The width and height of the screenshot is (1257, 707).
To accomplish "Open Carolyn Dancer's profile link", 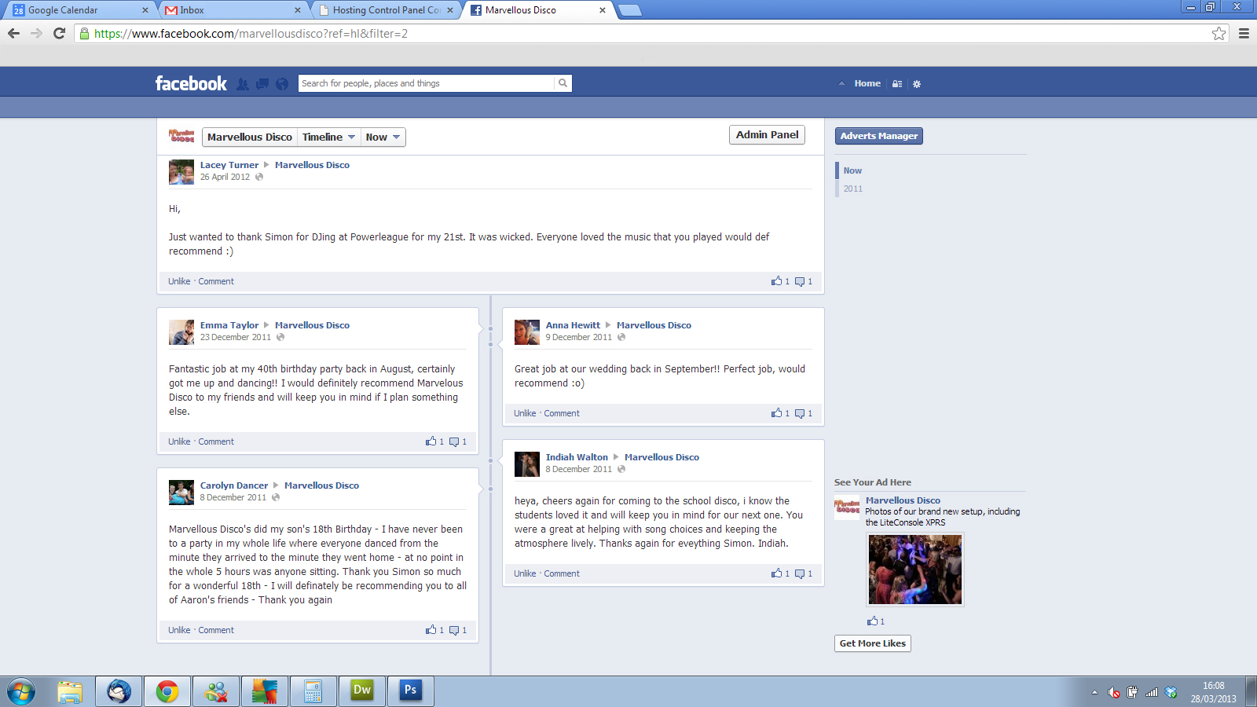I will pyautogui.click(x=234, y=485).
